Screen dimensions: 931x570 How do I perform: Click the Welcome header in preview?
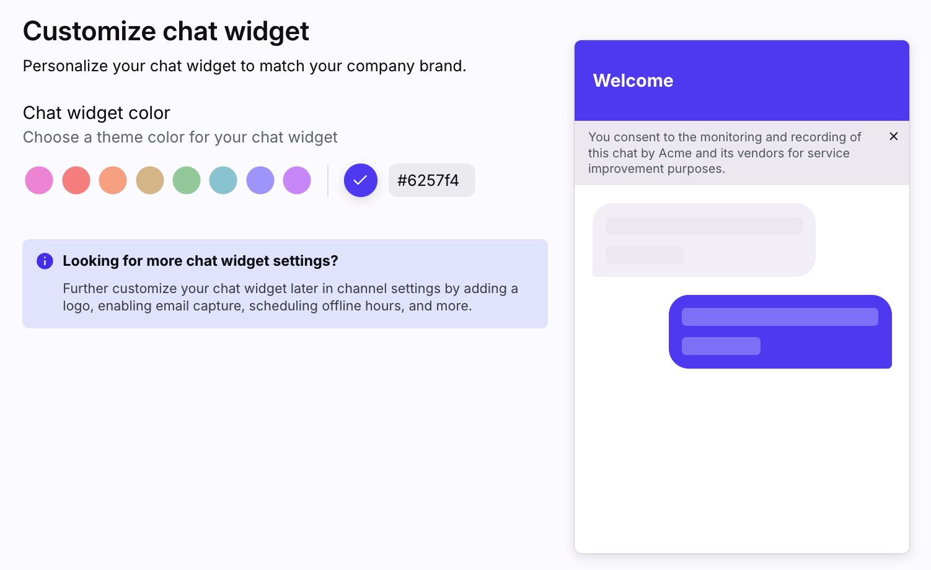pos(633,81)
